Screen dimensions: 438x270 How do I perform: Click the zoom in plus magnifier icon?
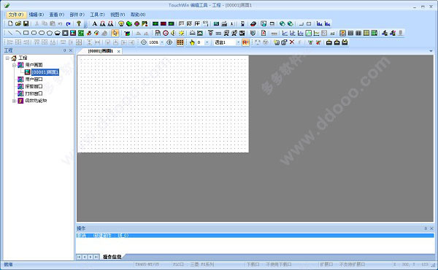coord(169,42)
